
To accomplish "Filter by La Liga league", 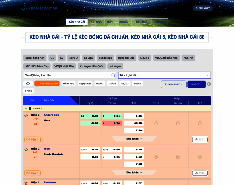I will point(88,58).
